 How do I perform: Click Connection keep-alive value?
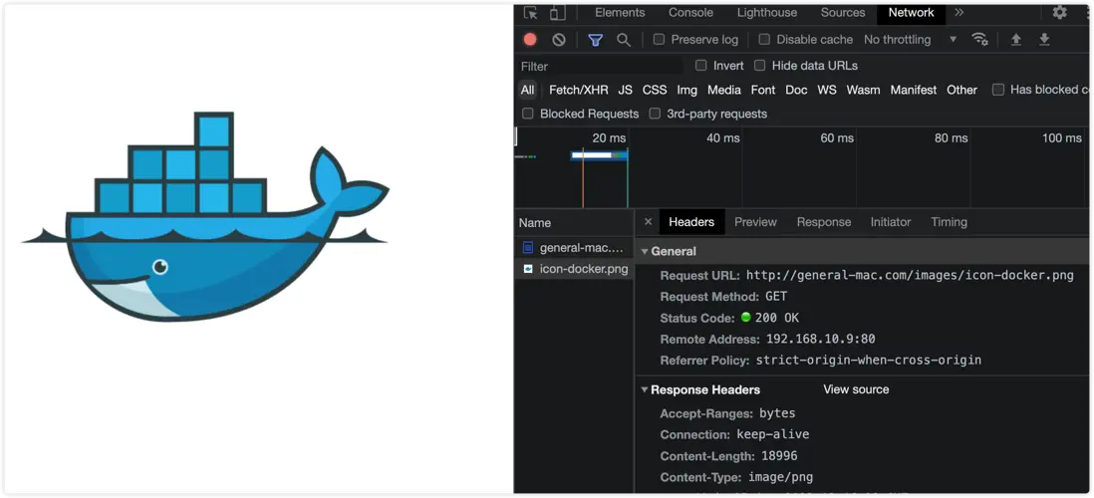pos(773,434)
